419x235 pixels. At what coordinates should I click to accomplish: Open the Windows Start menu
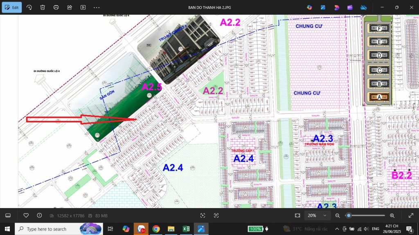click(7, 229)
